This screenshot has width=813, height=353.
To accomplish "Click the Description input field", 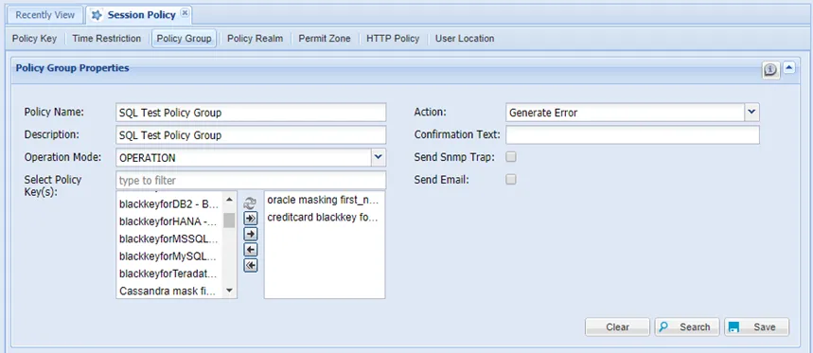I will (x=252, y=134).
